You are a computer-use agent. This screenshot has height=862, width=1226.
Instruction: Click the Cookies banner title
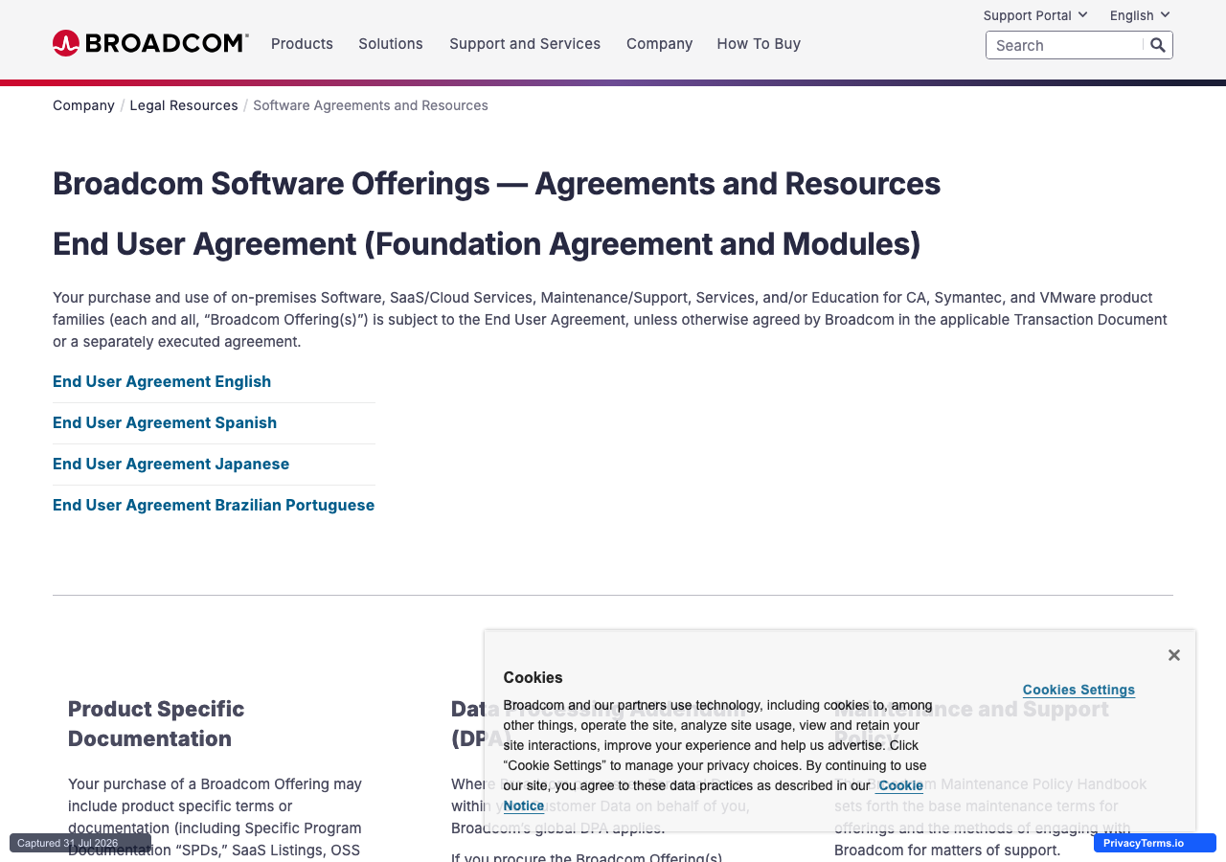coord(534,677)
